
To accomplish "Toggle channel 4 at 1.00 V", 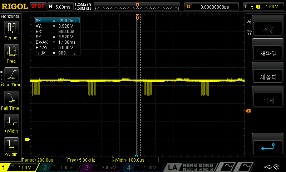I will click(144, 167).
